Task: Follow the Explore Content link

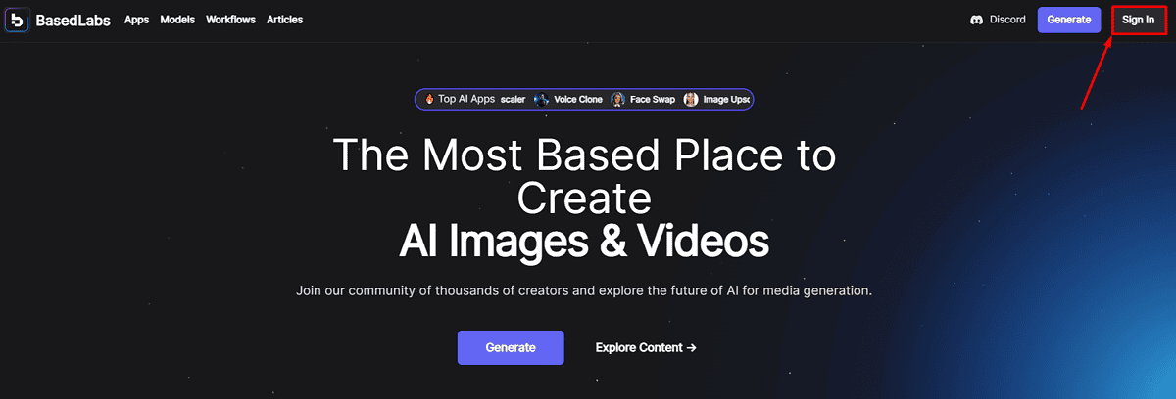Action: click(x=646, y=347)
